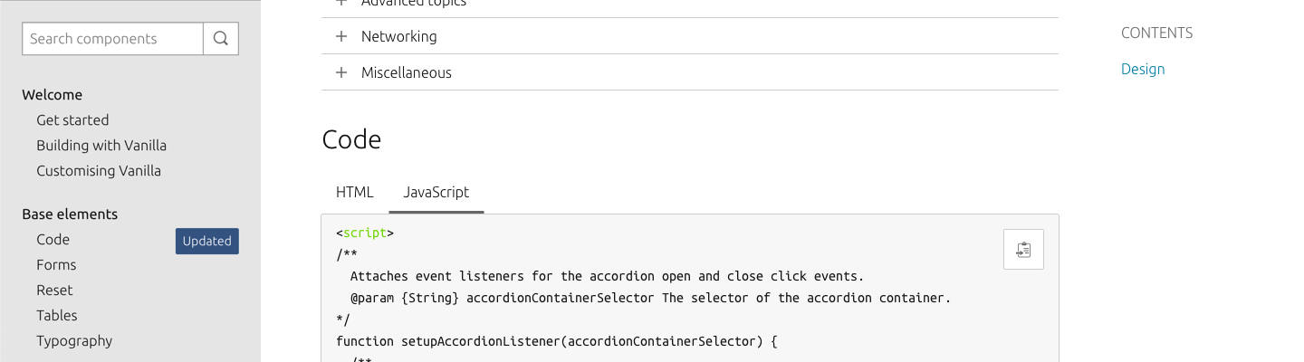Expand the Advanced topics accordion
Viewport: 1304px width, 362px height.
coord(413,4)
